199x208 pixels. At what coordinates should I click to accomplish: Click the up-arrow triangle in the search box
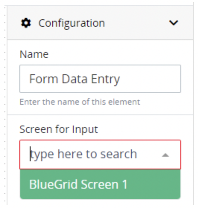[x=165, y=155]
